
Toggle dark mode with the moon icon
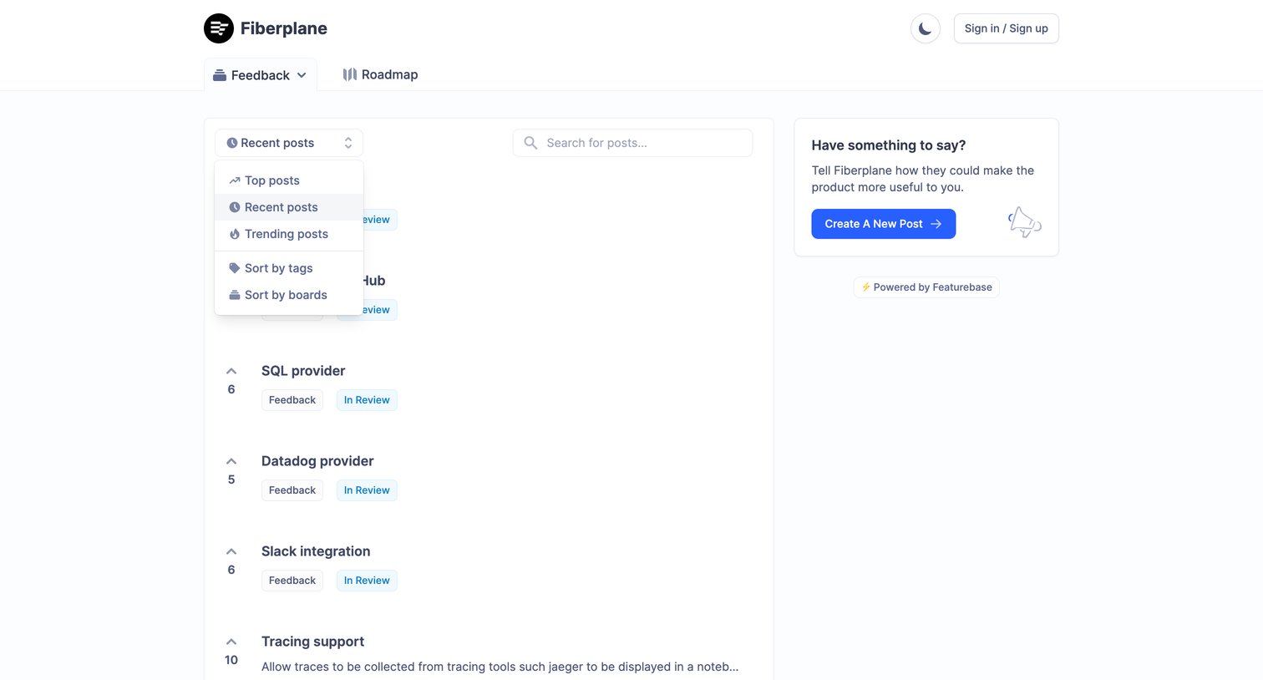point(926,28)
